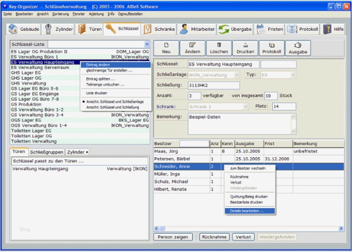Choose 'gleichnamige Tür erstellen ...'
The height and width of the screenshot is (252, 352).
tap(115, 71)
